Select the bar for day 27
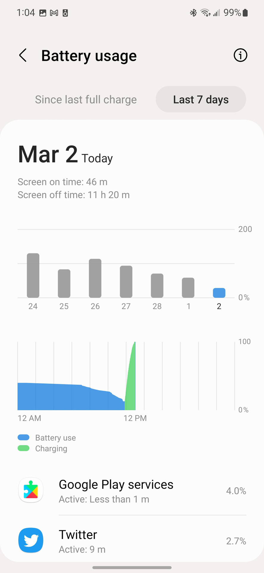Screen dimensions: 264x573 (x=126, y=281)
